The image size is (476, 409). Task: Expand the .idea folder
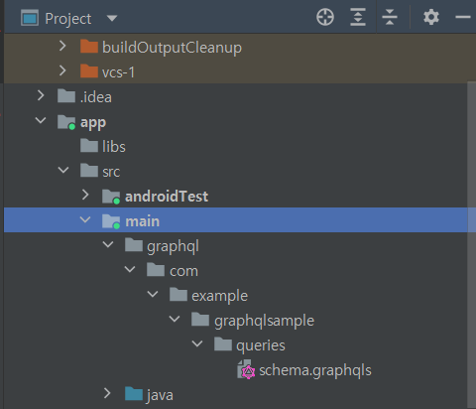(41, 95)
